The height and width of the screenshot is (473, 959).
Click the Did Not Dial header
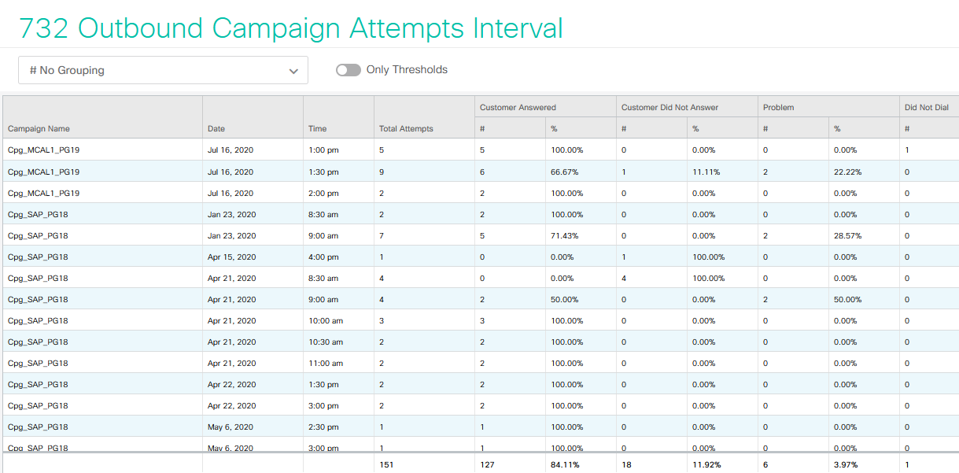pyautogui.click(x=926, y=107)
